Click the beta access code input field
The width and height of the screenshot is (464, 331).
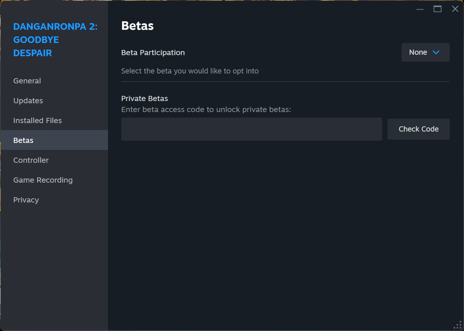[x=251, y=129]
